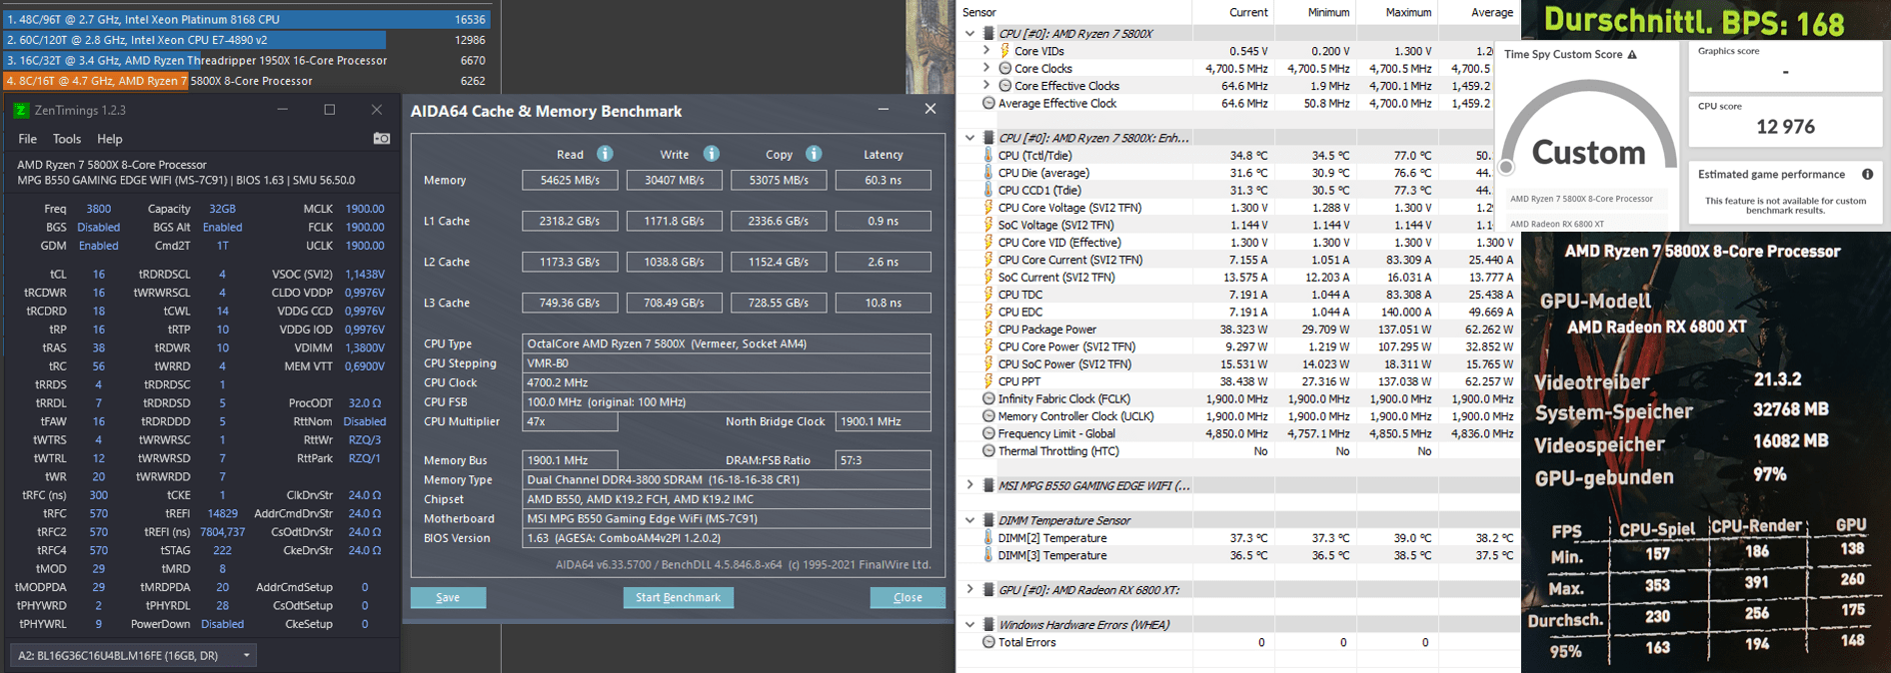The image size is (1891, 673).
Task: Click the icon of Thermal Throttling (HTC) row
Action: tap(988, 451)
